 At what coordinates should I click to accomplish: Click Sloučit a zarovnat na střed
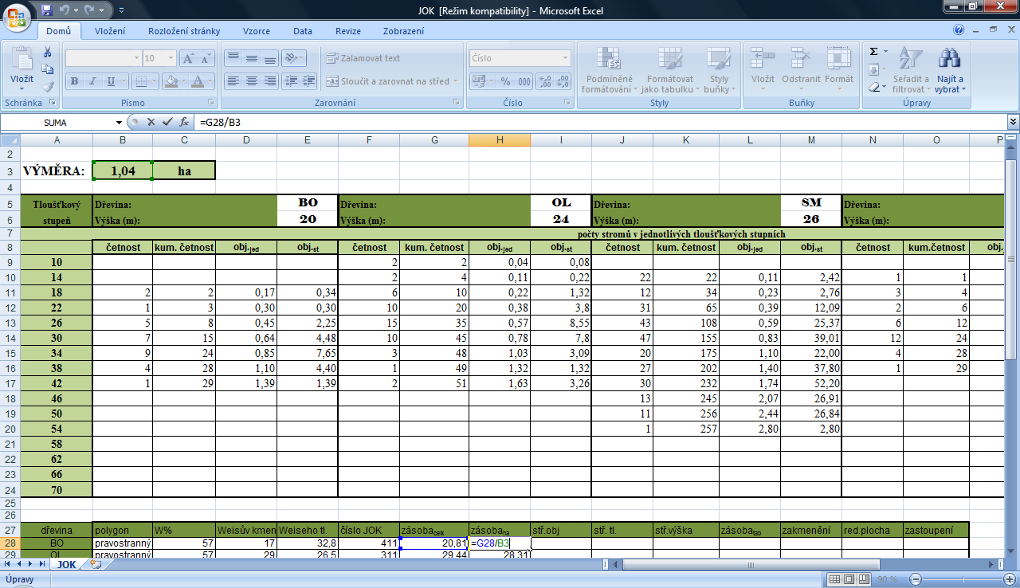pyautogui.click(x=391, y=81)
